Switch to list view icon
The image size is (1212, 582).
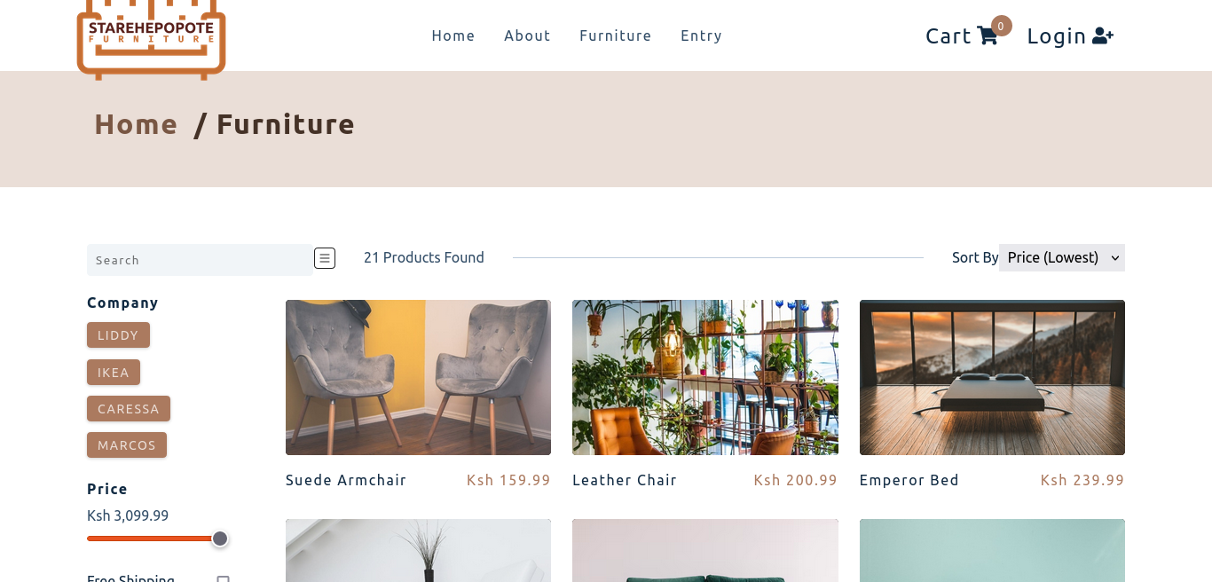(x=325, y=258)
